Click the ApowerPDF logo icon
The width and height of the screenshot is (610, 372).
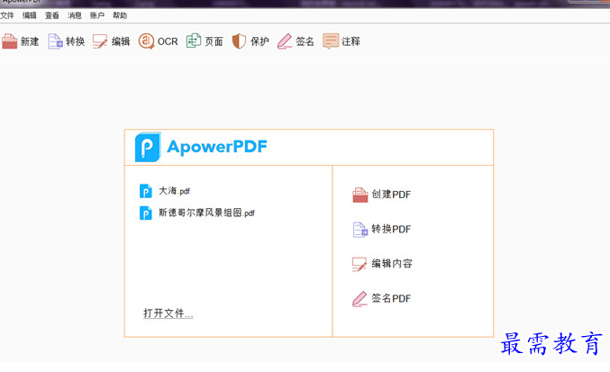coord(148,147)
